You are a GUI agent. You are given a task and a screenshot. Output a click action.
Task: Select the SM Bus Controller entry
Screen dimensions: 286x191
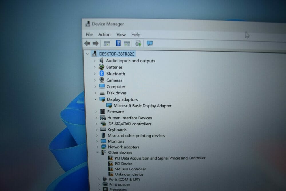pyautogui.click(x=130, y=169)
